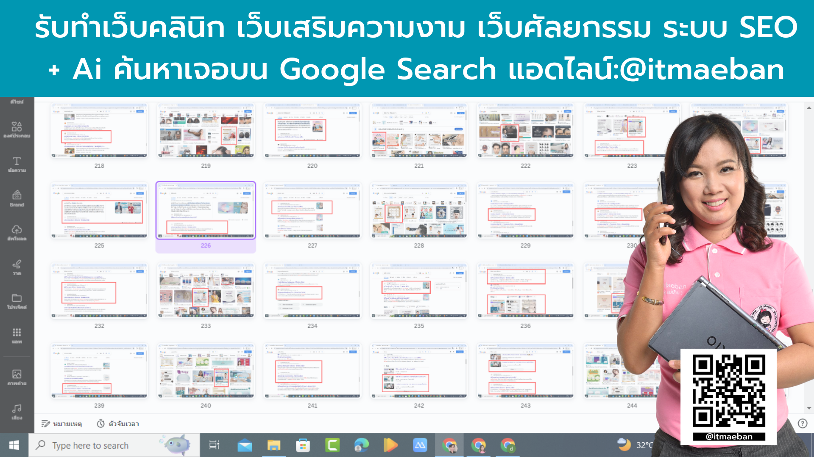The image size is (814, 457).
Task: Select page thumbnail 220
Action: pyautogui.click(x=312, y=130)
